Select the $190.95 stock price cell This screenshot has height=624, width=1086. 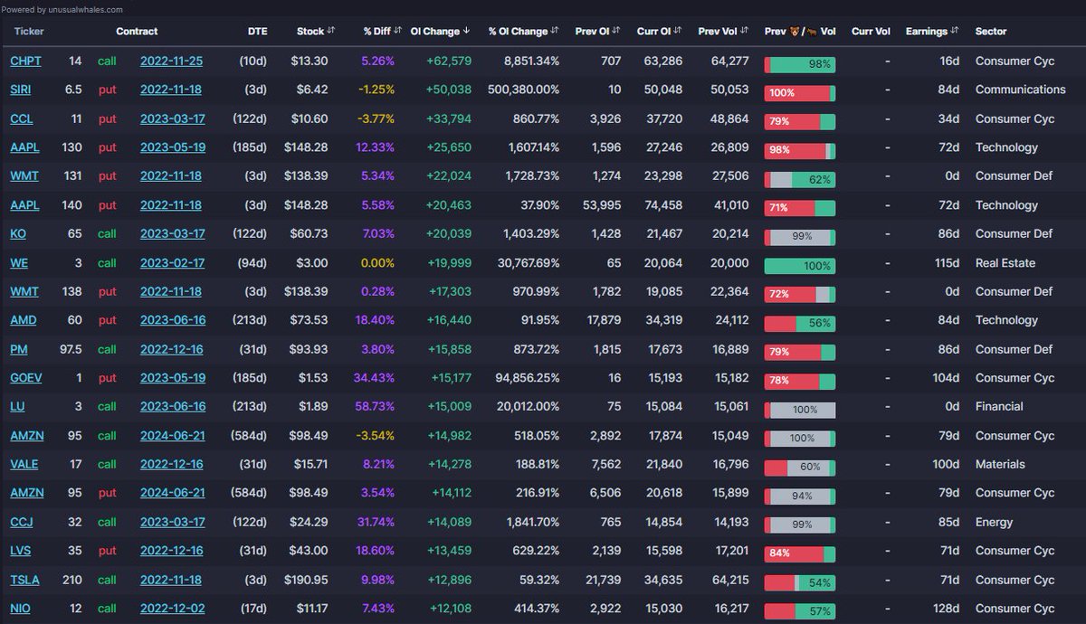point(305,581)
